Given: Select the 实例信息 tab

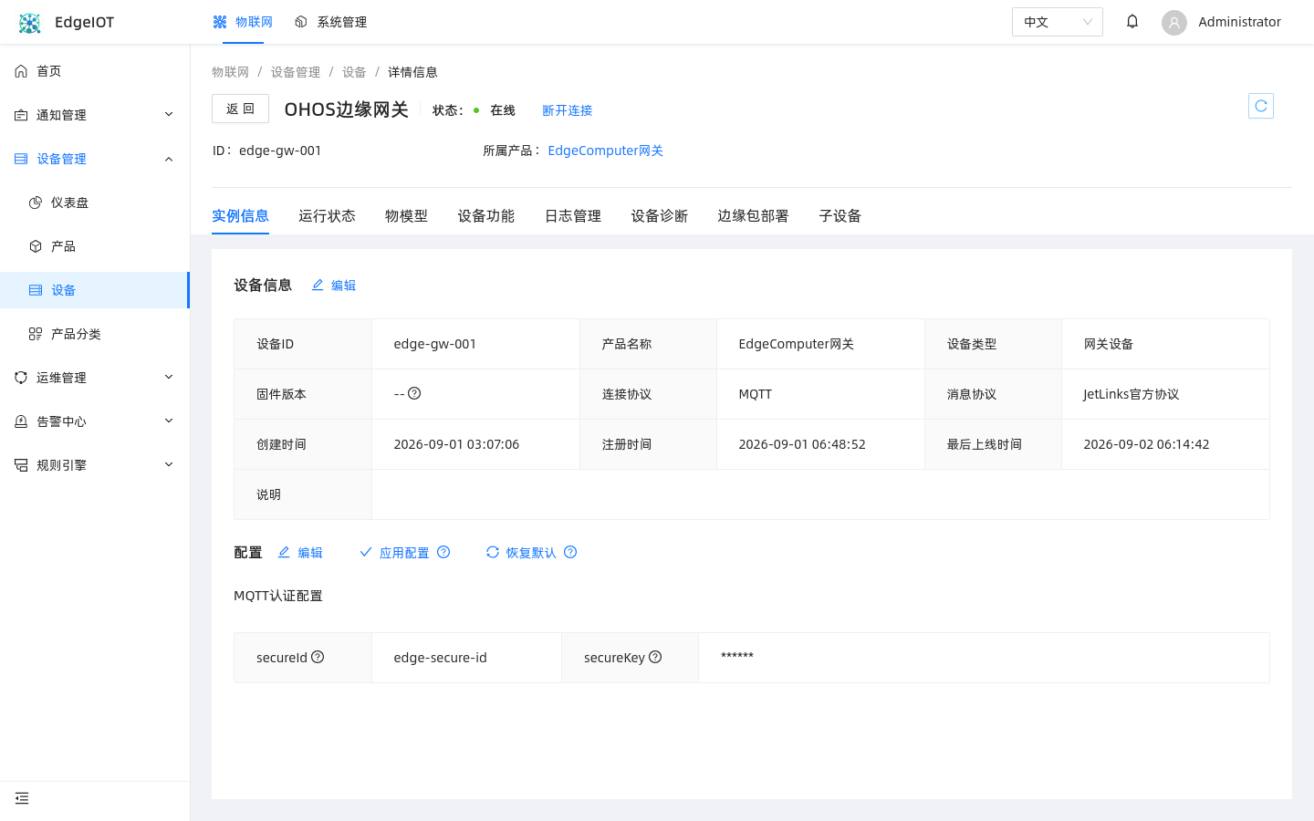Looking at the screenshot, I should (x=240, y=216).
